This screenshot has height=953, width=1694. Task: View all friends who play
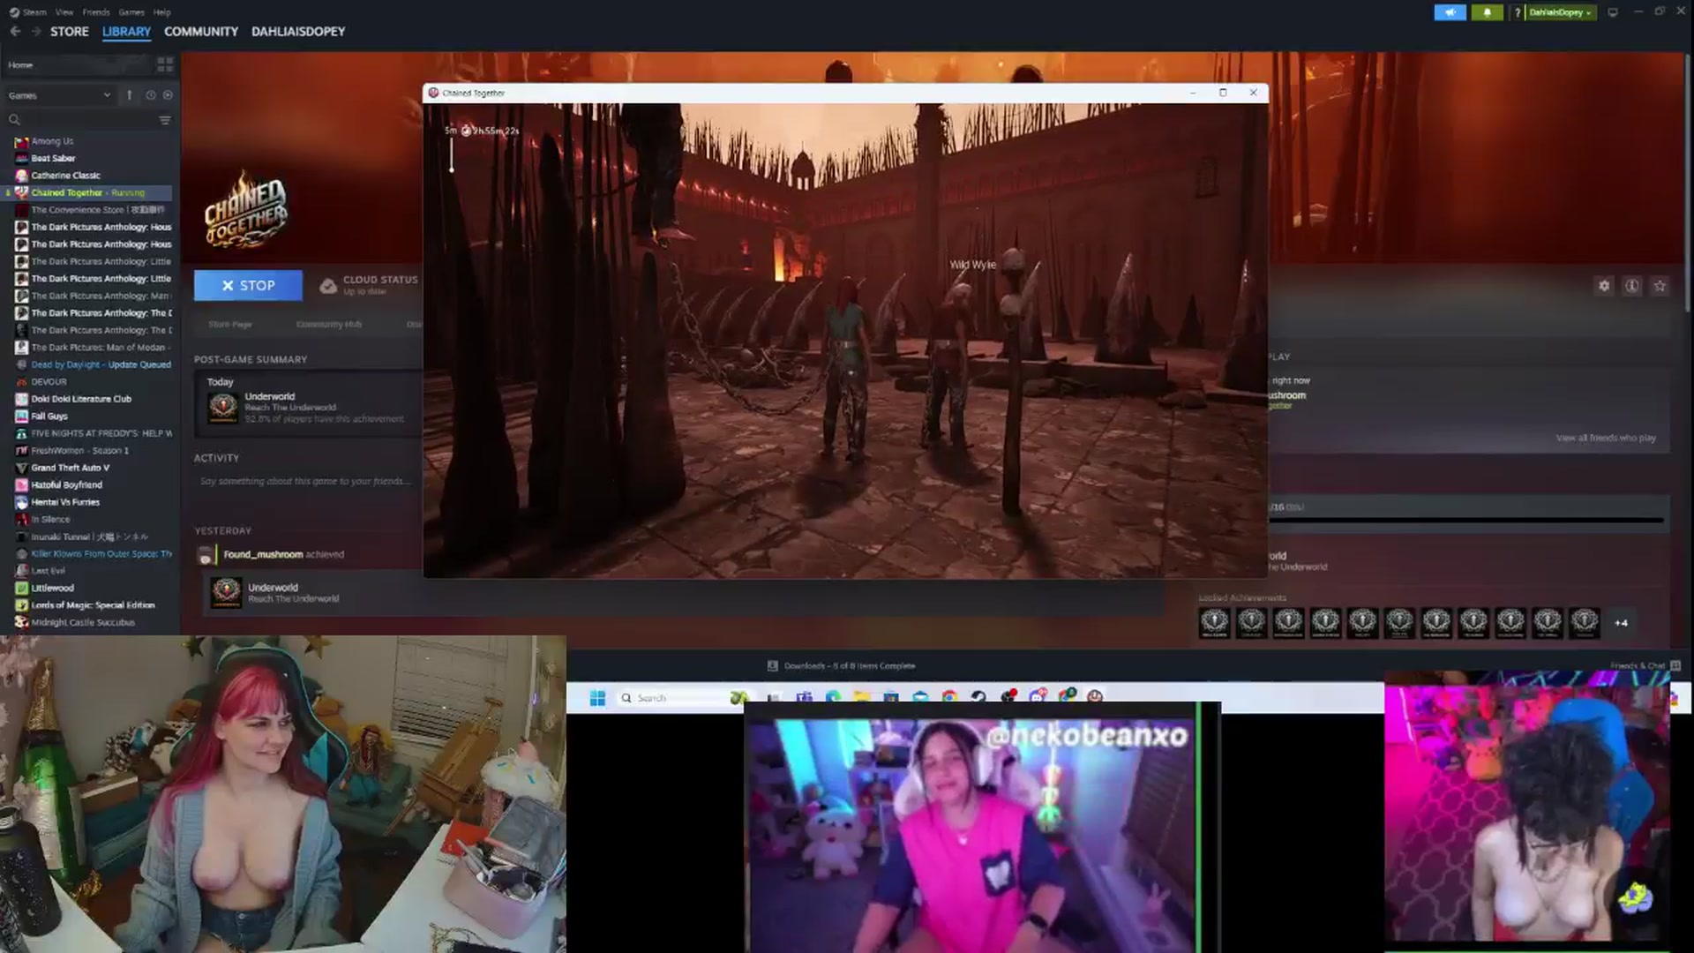(1606, 438)
